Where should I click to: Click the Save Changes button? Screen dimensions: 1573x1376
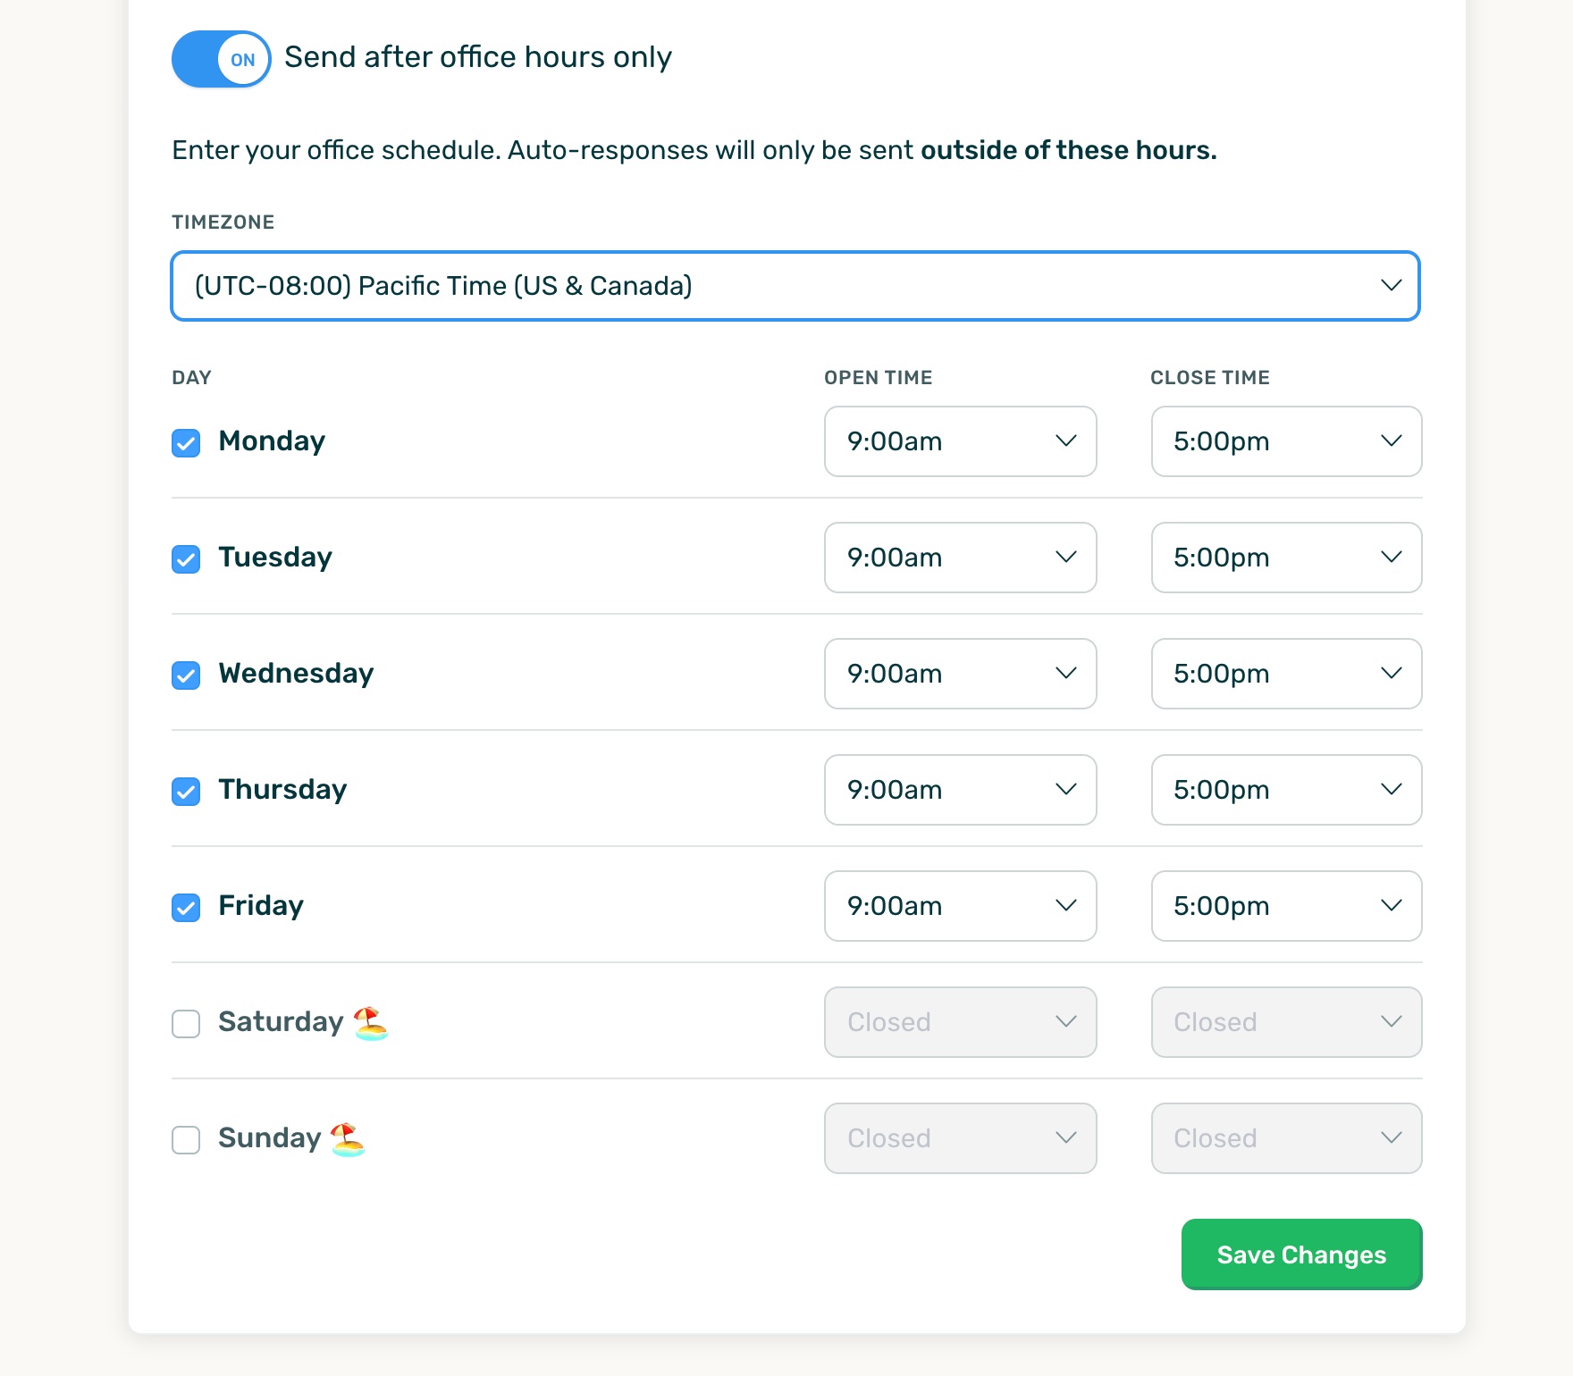[x=1302, y=1254]
